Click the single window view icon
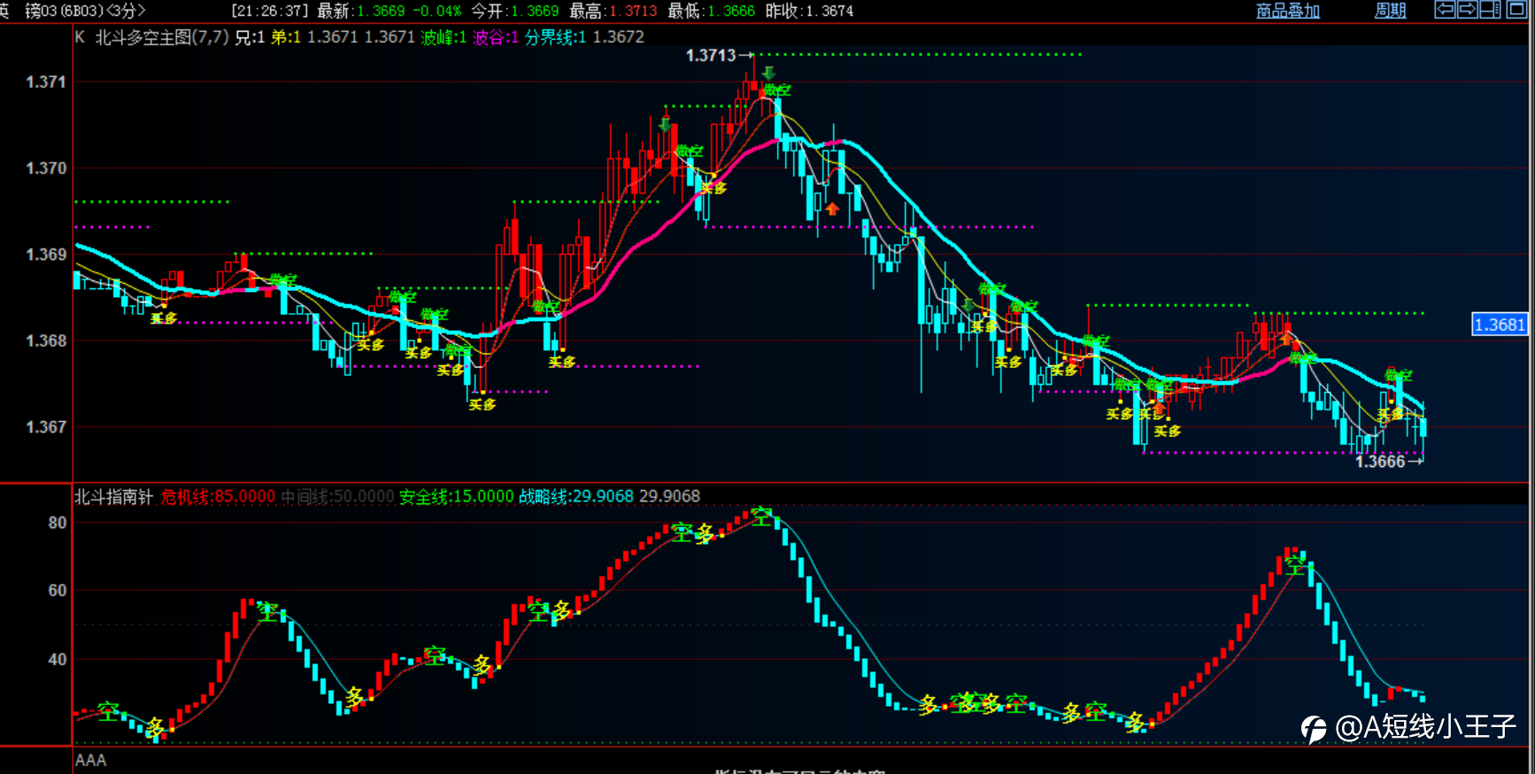 tap(1515, 10)
